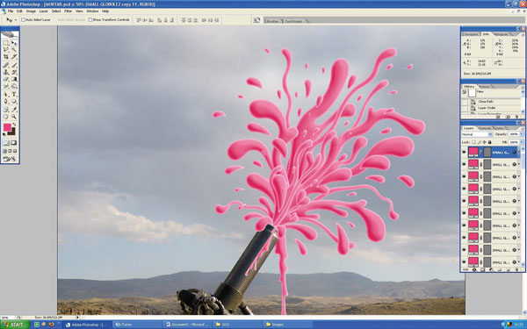Select the Zoom tool

click(x=14, y=117)
